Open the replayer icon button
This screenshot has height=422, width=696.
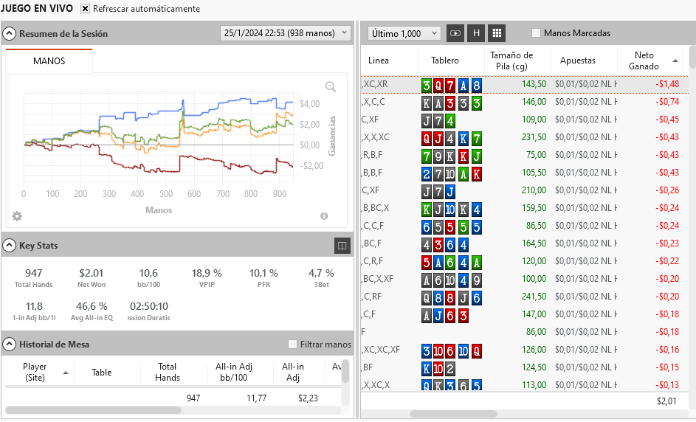455,33
